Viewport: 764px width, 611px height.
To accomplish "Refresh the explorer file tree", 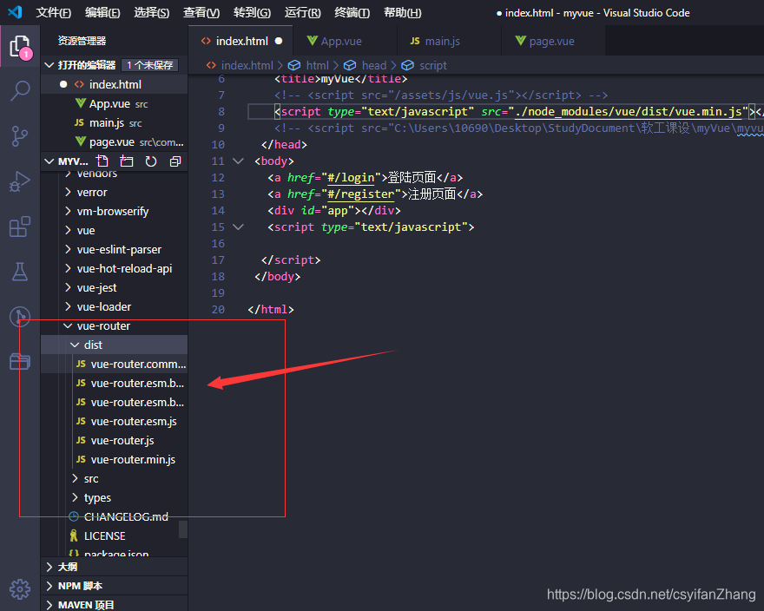I will coord(151,161).
